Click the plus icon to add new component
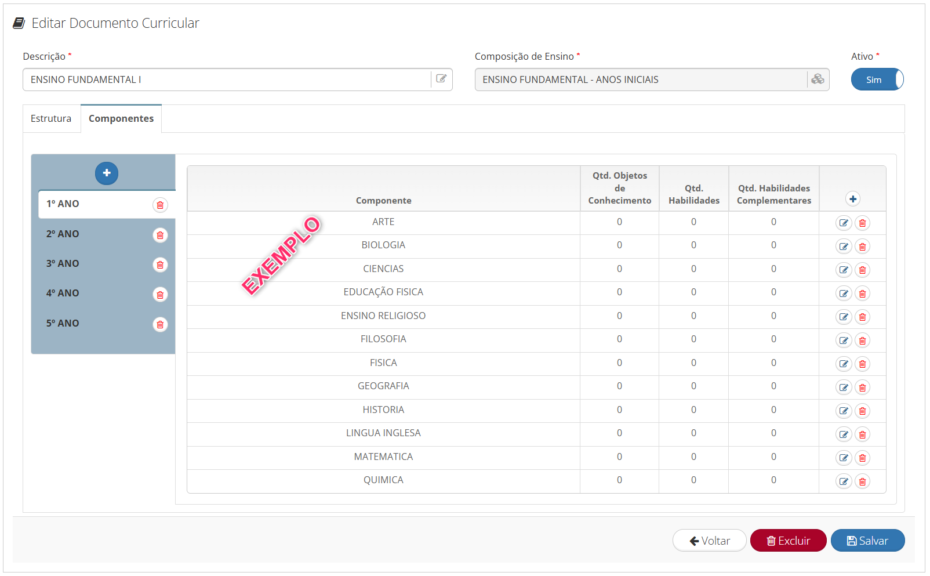930x576 pixels. pos(852,199)
